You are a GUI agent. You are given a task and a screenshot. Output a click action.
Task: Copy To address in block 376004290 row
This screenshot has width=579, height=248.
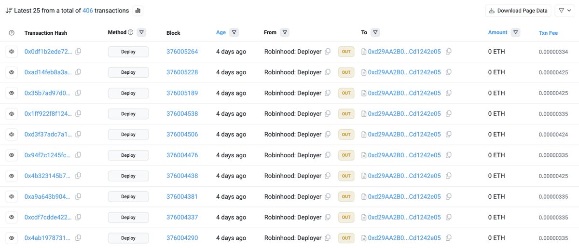coord(449,238)
